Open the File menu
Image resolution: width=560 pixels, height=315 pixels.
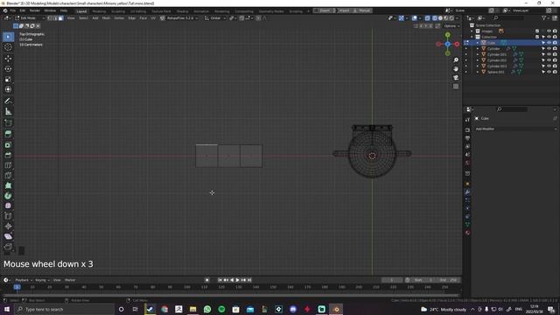tap(13, 10)
